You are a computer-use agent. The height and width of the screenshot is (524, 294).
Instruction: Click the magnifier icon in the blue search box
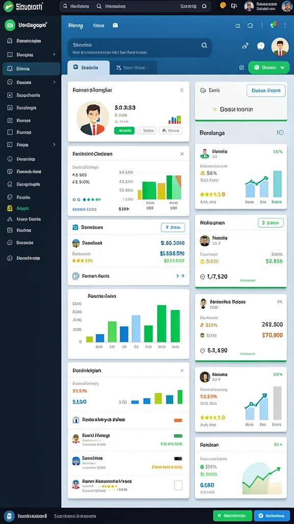coord(204,46)
